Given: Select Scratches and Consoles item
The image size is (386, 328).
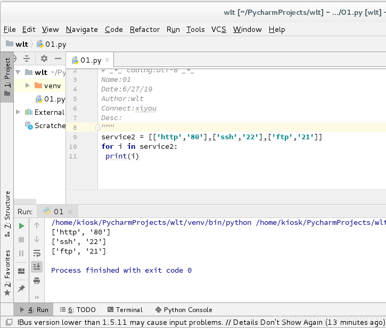Looking at the screenshot, I should (x=46, y=125).
